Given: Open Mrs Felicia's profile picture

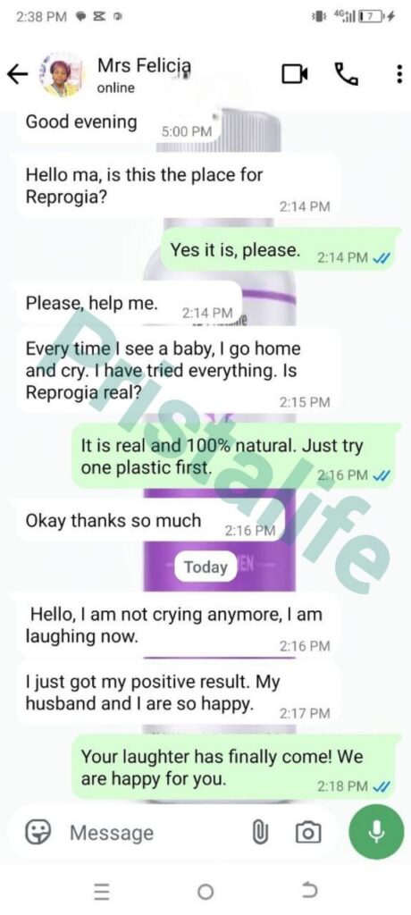Looking at the screenshot, I should point(62,75).
